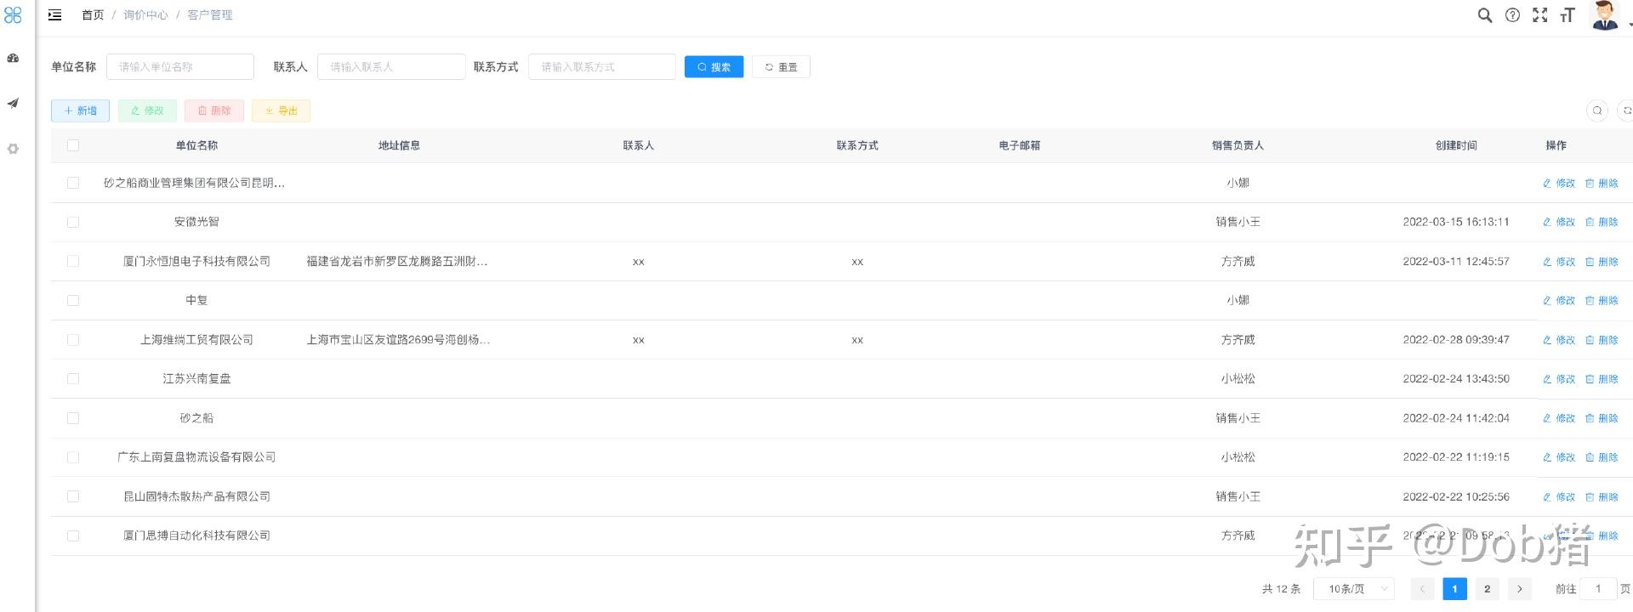Edit the 厦门永恒旭电子科技有限公司 row

[1559, 262]
